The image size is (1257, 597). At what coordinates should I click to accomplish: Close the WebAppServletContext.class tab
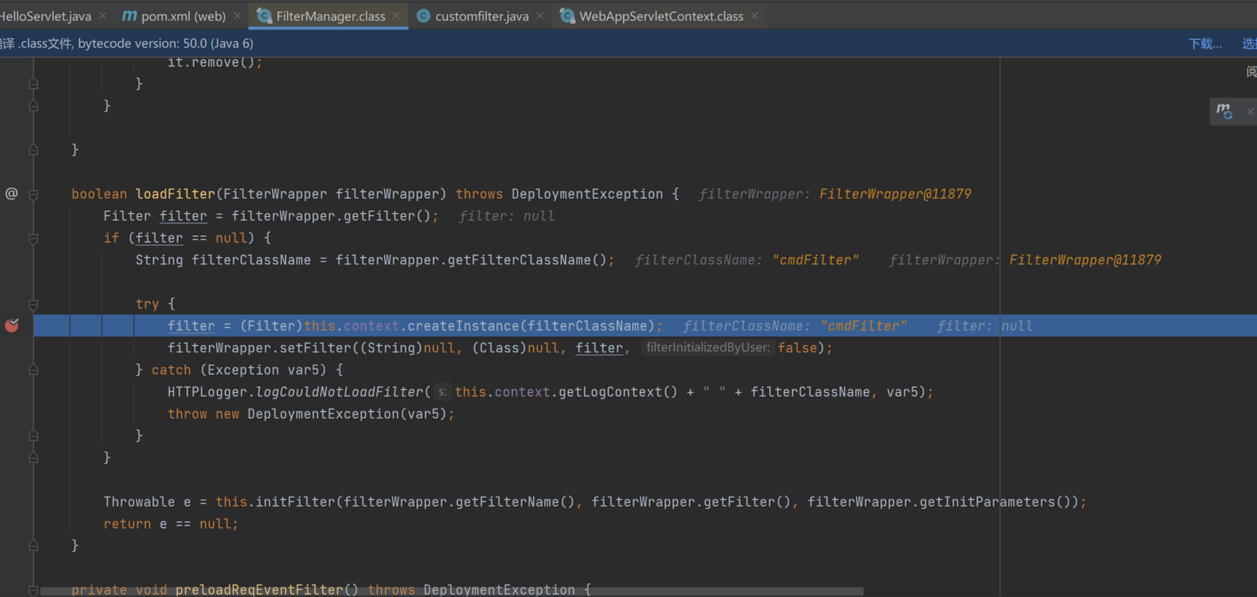point(755,16)
